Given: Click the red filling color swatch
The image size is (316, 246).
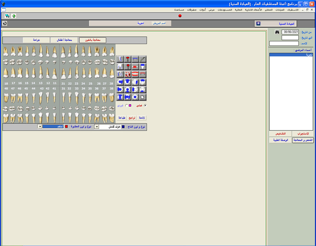Looking at the screenshot, I should pos(66,127).
